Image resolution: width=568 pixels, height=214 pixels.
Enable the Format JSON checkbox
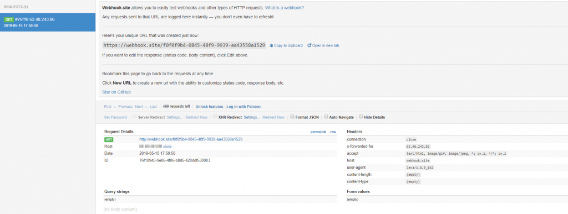tap(292, 117)
